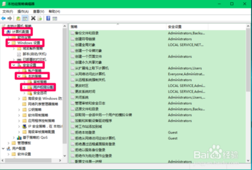Open the 文件(F) menu
Screen dimensions: 252x170
8,12
